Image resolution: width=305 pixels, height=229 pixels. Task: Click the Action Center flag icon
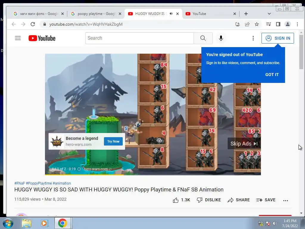(268, 223)
